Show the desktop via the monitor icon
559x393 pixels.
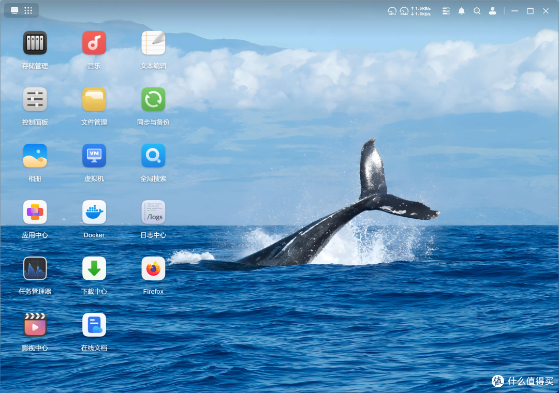14,10
